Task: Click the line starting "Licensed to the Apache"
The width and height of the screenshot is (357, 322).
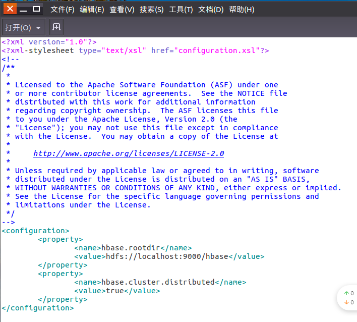Action: [x=142, y=85]
